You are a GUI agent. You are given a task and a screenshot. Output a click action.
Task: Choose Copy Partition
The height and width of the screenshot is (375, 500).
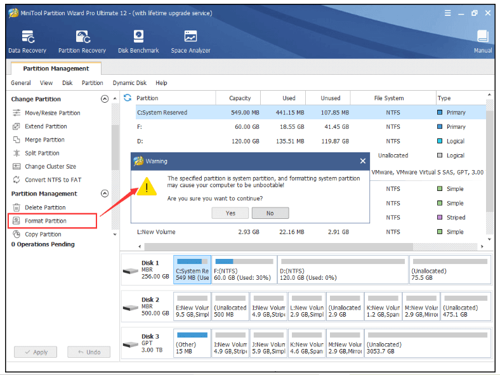tap(37, 234)
